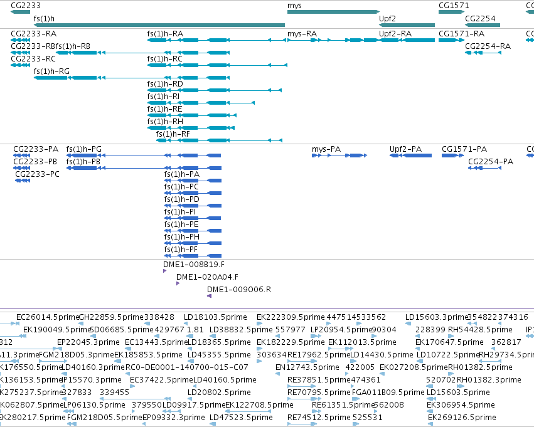The width and height of the screenshot is (534, 427).
Task: Click the purple arrow under DME1-008B19.F
Action: coord(165,271)
